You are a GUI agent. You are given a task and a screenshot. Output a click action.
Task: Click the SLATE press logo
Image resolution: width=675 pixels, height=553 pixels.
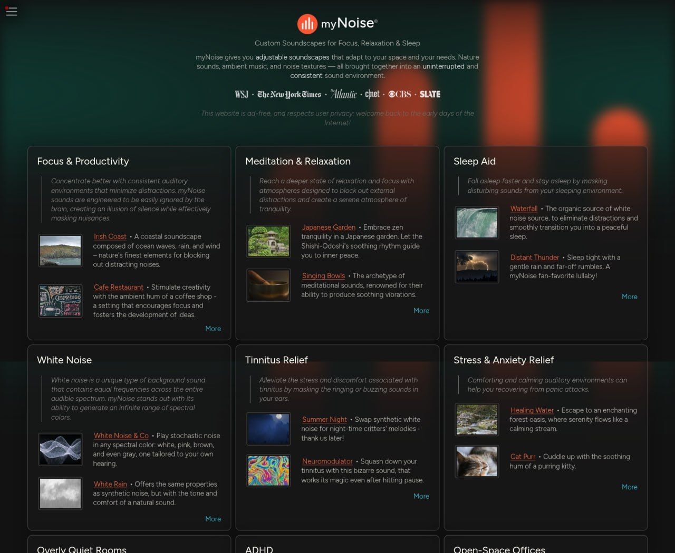point(430,94)
